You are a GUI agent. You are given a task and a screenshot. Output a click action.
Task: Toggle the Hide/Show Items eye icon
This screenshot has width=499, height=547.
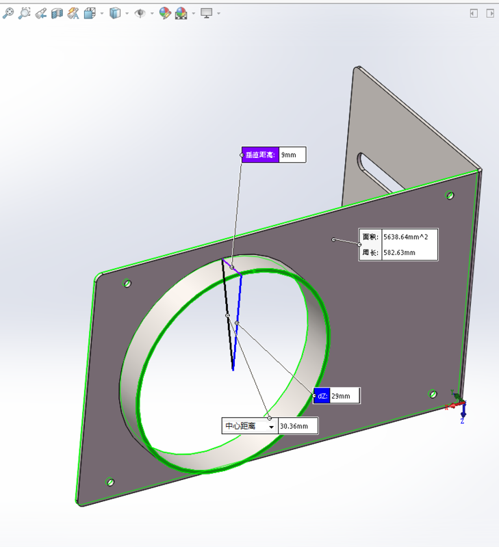pyautogui.click(x=140, y=13)
